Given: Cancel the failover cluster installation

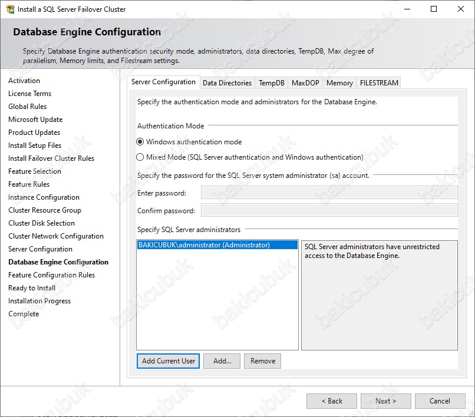Looking at the screenshot, I should coord(440,401).
